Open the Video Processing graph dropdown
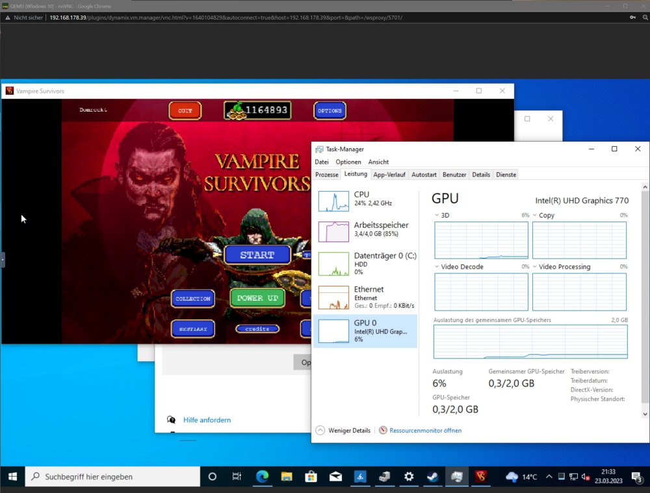The width and height of the screenshot is (650, 493). coord(535,266)
